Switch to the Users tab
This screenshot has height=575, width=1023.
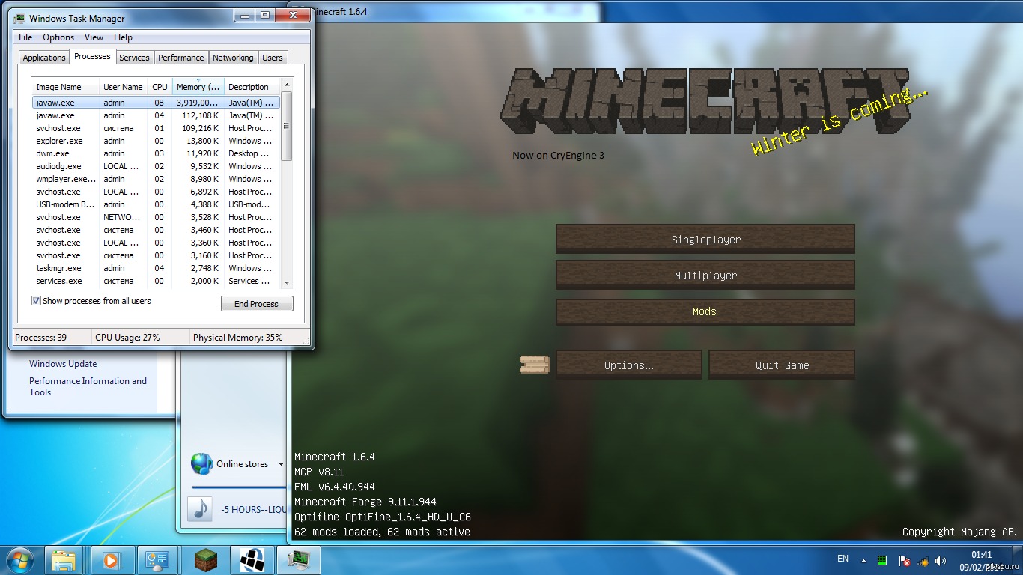click(273, 58)
